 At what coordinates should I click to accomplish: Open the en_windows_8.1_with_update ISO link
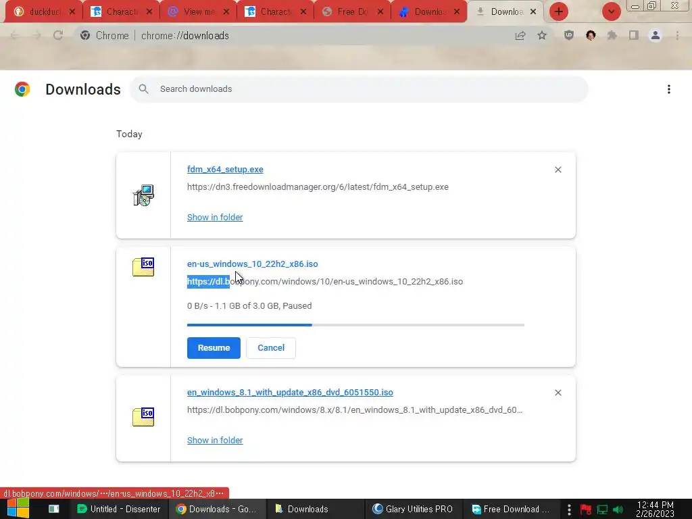[x=290, y=393]
